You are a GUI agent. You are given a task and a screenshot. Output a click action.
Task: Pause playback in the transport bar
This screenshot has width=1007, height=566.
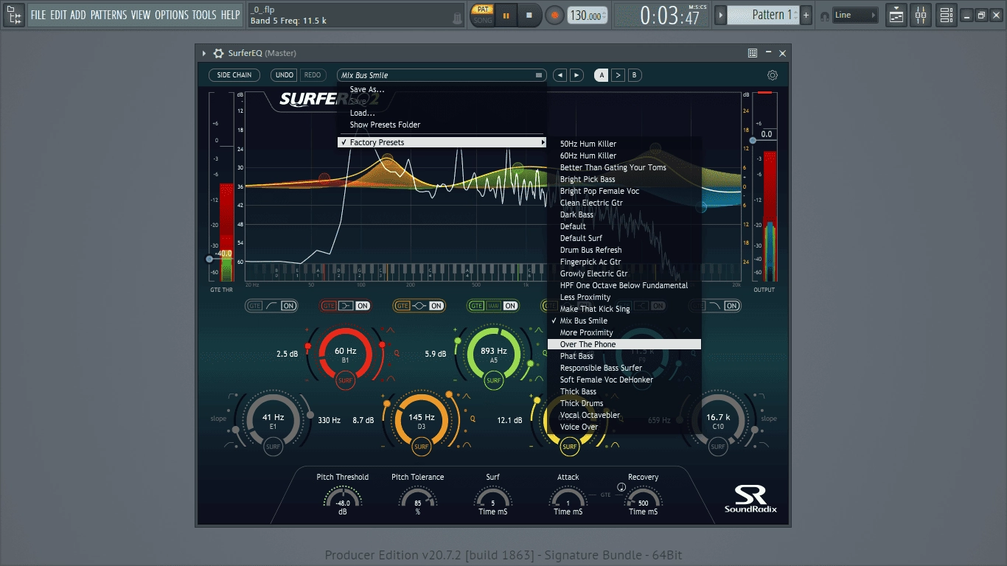pos(506,15)
